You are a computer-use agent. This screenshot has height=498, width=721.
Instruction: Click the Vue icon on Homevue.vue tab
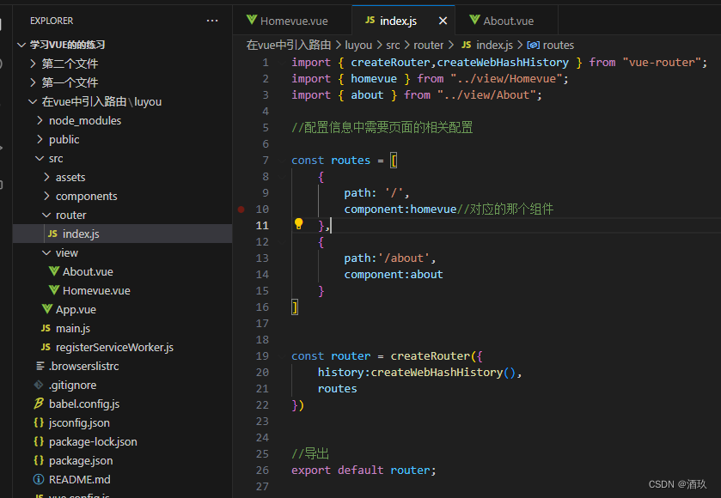tap(252, 19)
